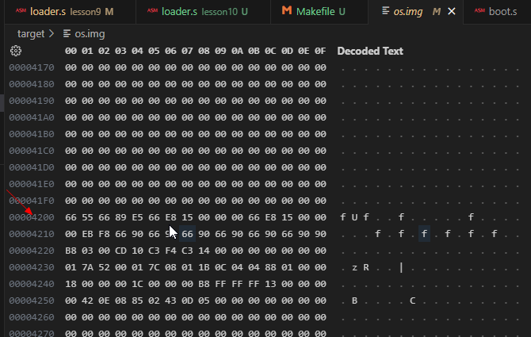Screen dimensions: 531x337
Task: Click os.img tab file icon
Action: click(385, 11)
